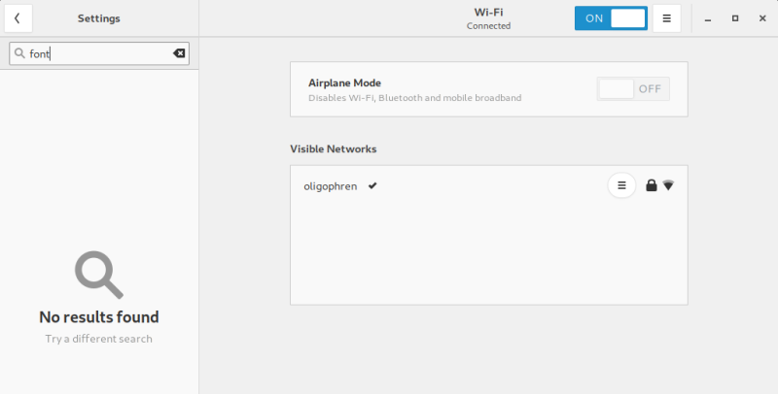Click the Airplane Mode label
The width and height of the screenshot is (778, 394).
point(343,83)
